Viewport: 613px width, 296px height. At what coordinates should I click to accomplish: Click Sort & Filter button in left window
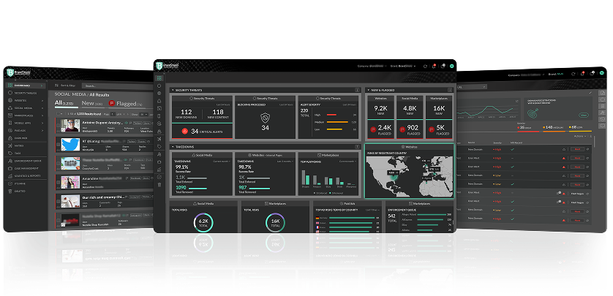[65, 85]
